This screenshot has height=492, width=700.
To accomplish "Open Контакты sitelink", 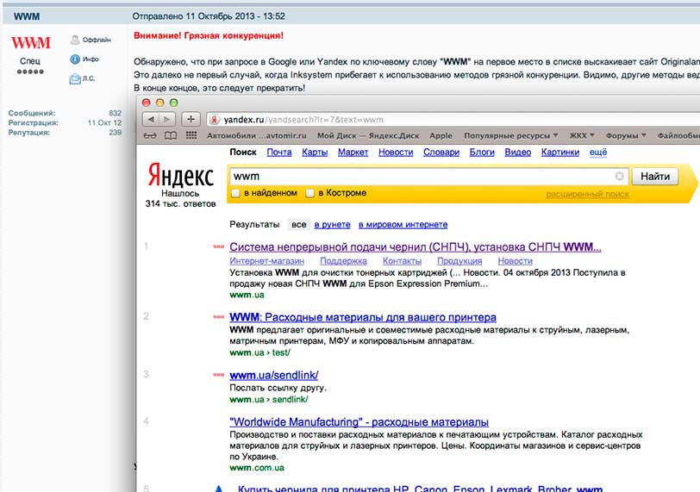I will click(402, 261).
